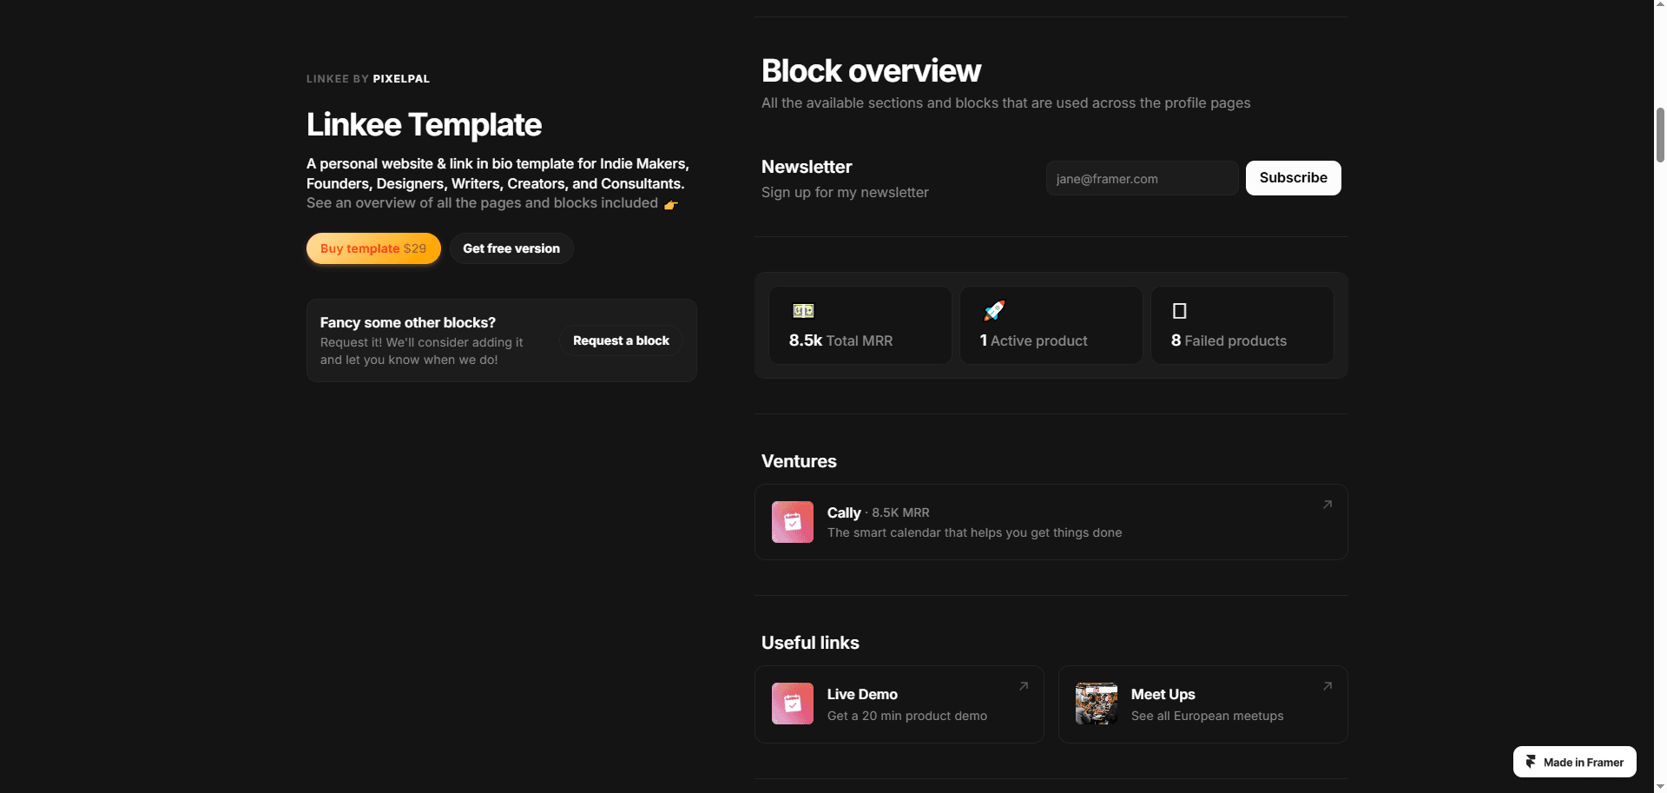Image resolution: width=1667 pixels, height=793 pixels.
Task: Open the Made in Framer badge
Action: 1574,762
